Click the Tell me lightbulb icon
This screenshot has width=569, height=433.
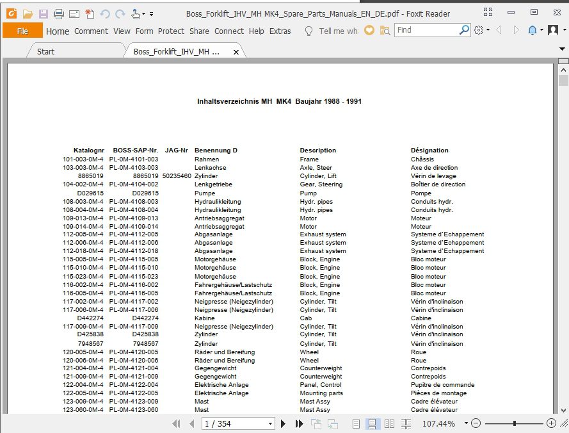tap(309, 31)
